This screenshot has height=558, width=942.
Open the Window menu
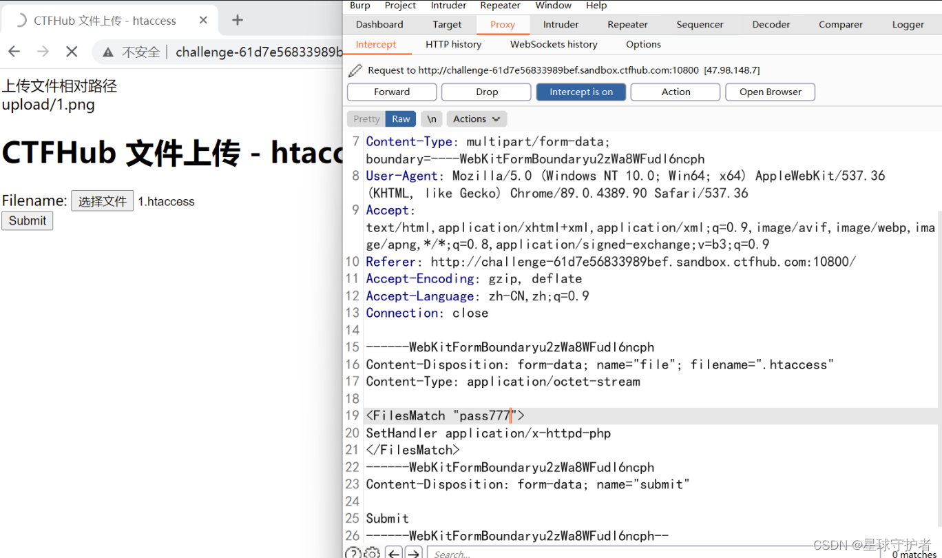coord(554,6)
